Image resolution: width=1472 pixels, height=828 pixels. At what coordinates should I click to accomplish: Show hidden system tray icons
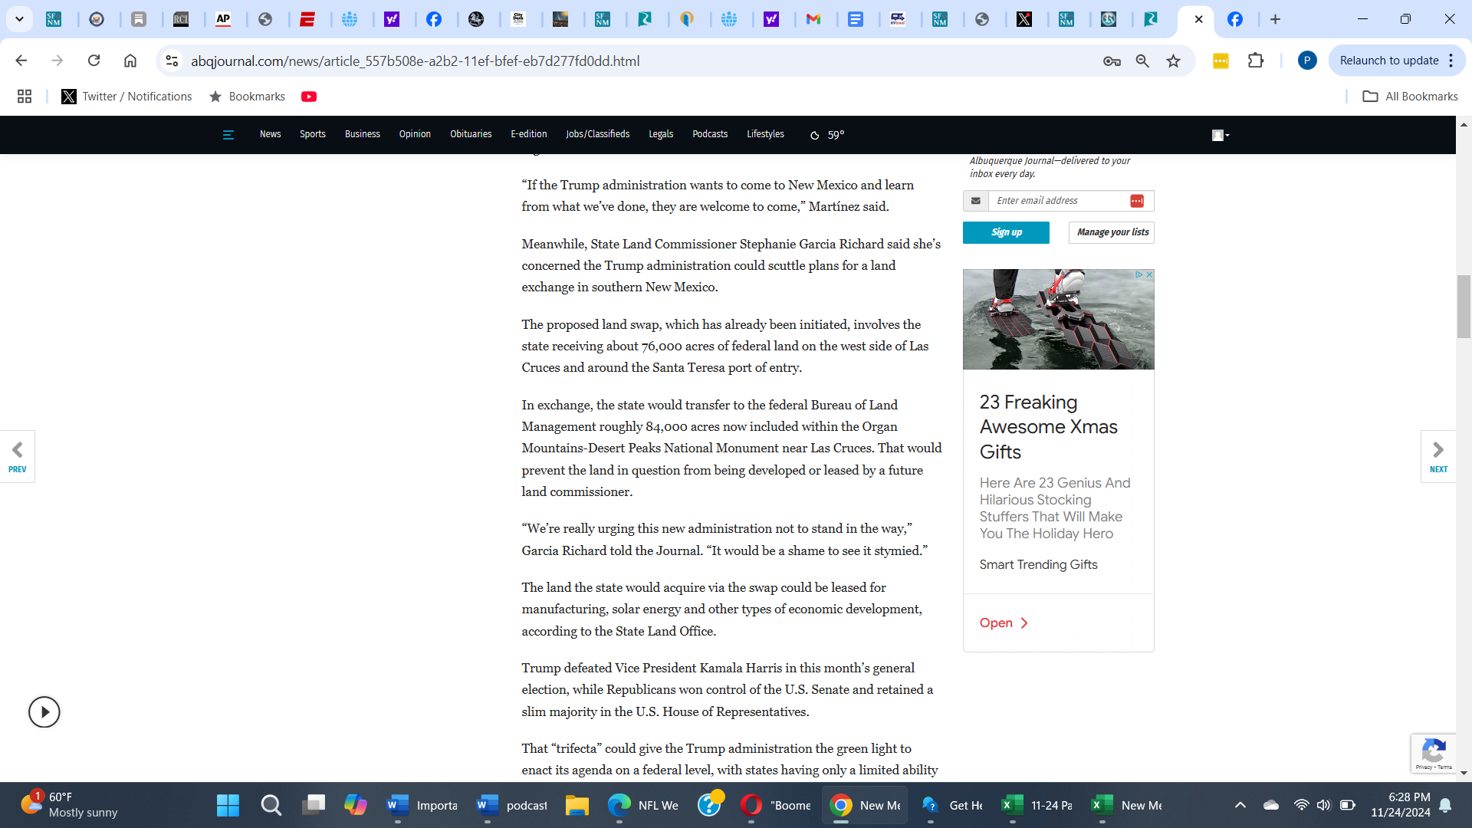tap(1240, 805)
